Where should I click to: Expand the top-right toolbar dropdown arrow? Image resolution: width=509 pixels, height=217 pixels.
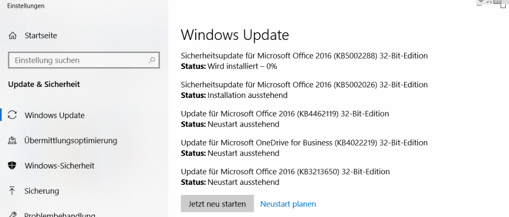(481, 2)
